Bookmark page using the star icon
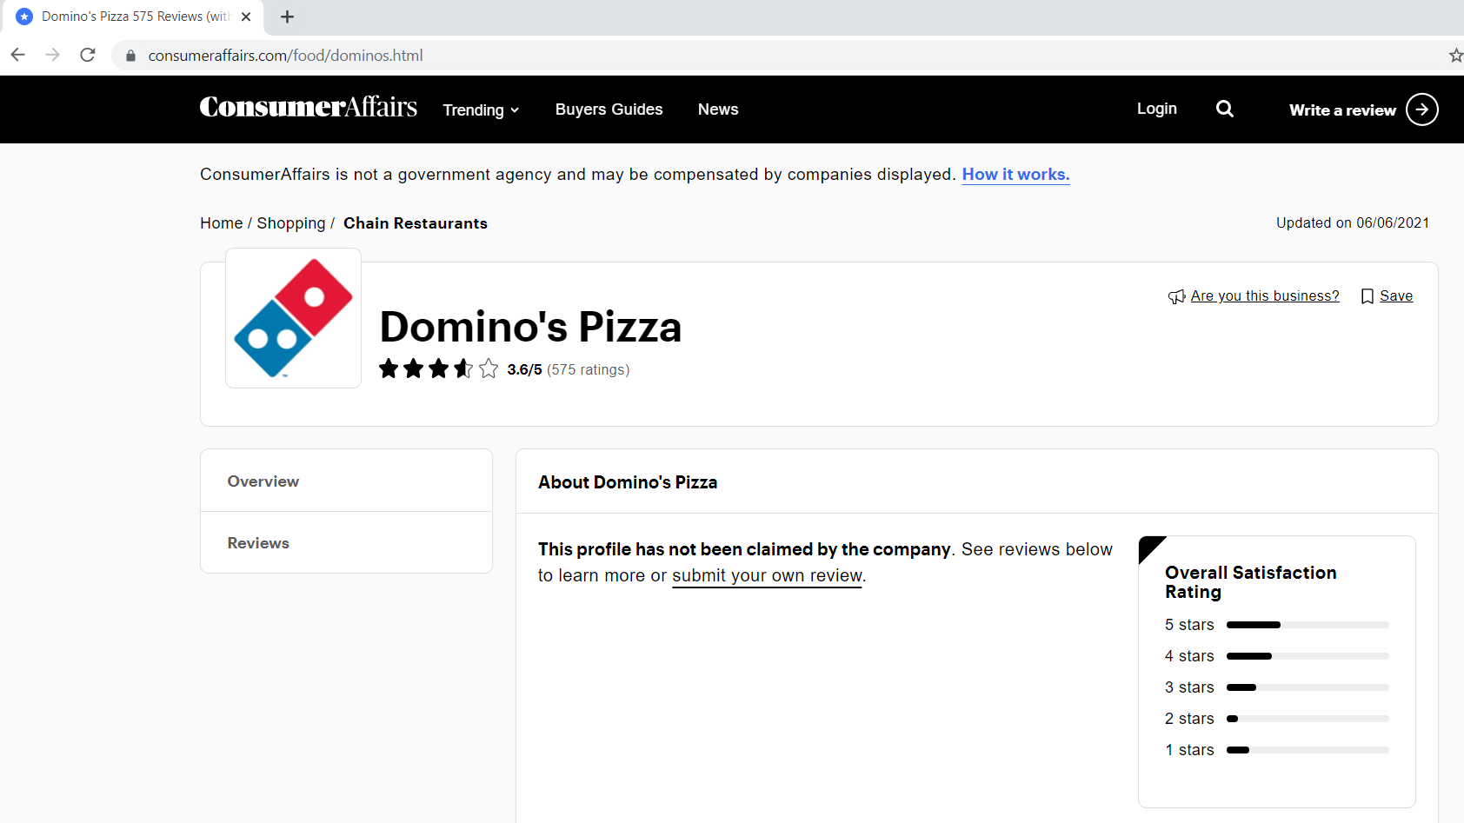The image size is (1464, 823). pos(1455,56)
